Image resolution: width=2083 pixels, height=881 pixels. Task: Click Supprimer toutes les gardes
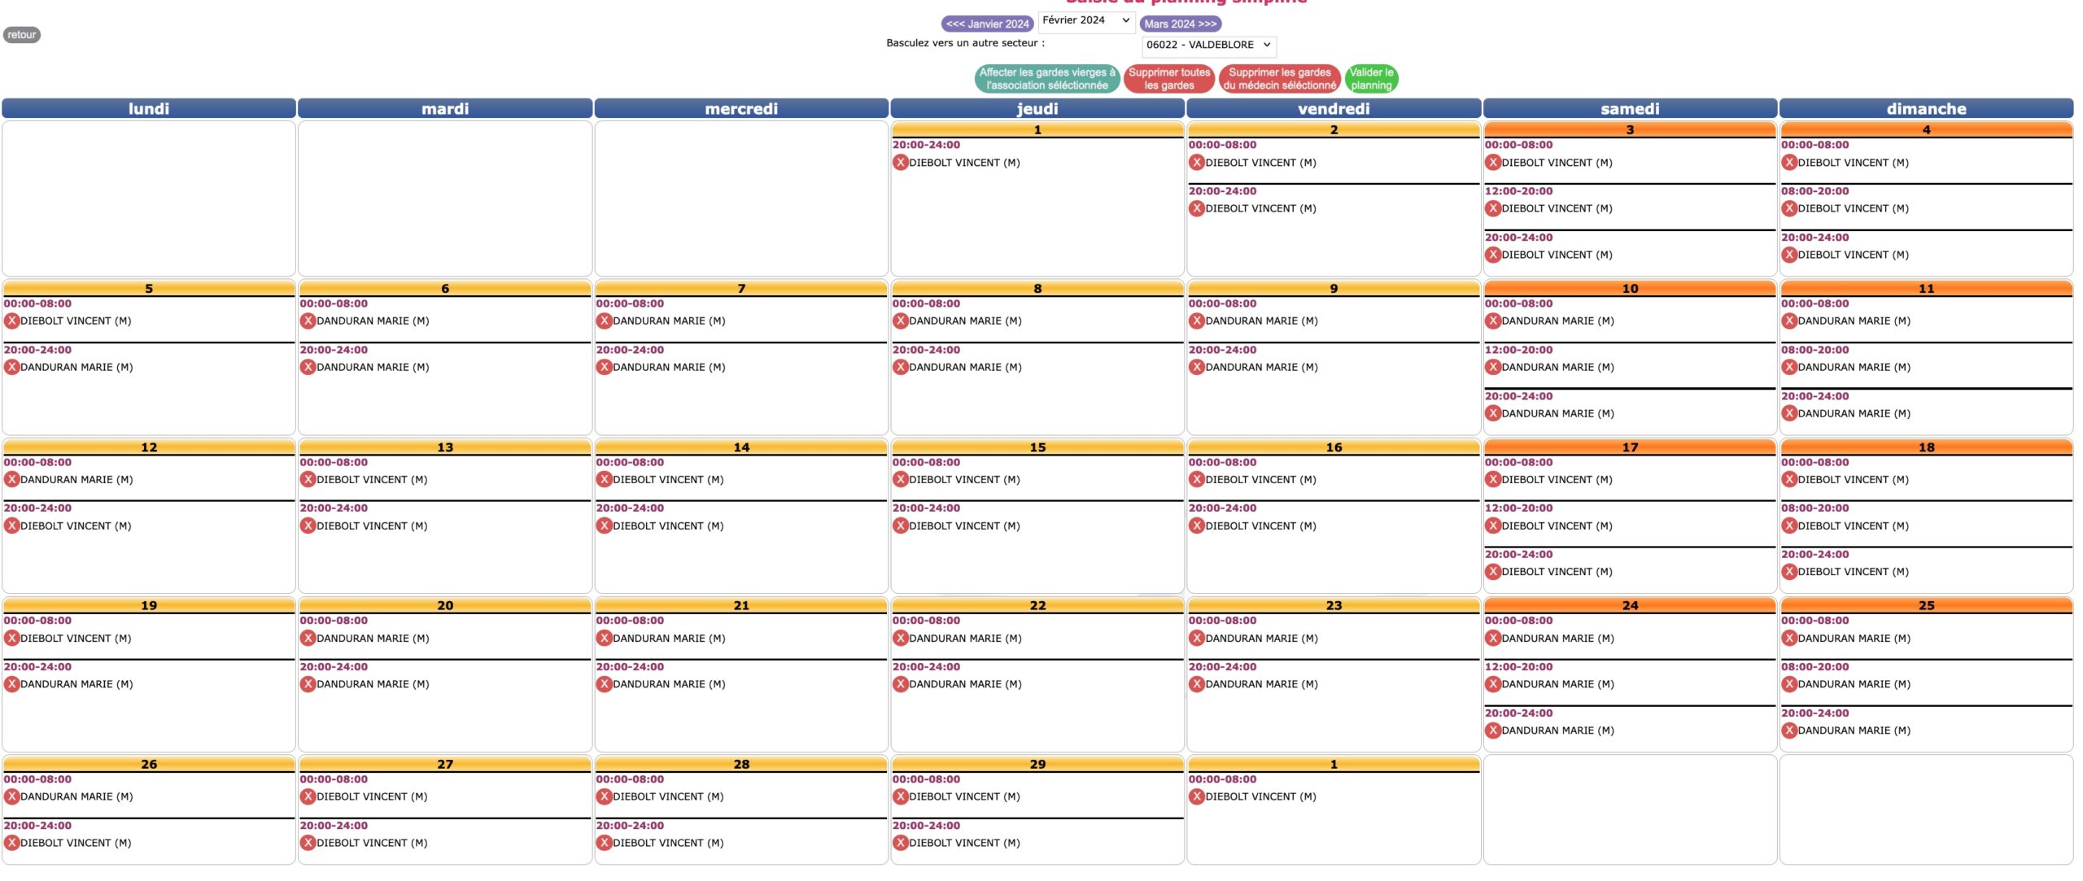click(x=1168, y=79)
